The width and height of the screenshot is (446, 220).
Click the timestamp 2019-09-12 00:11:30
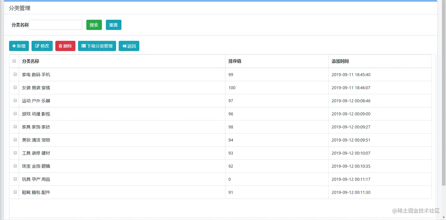[x=351, y=192]
